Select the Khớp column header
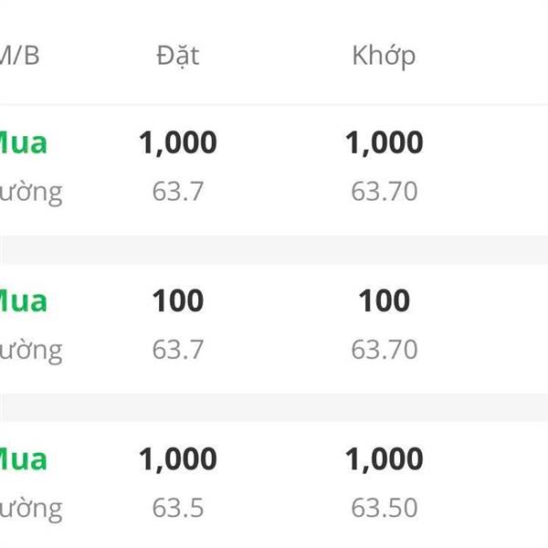The image size is (548, 548). (x=384, y=57)
